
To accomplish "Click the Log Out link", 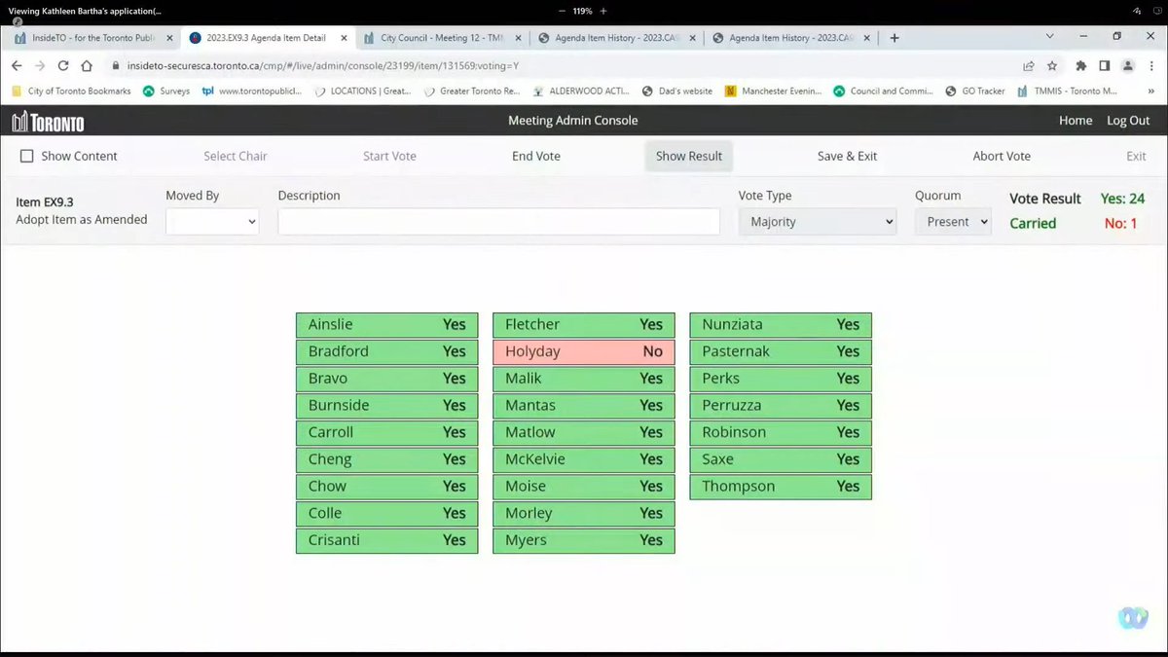I will 1128,121.
